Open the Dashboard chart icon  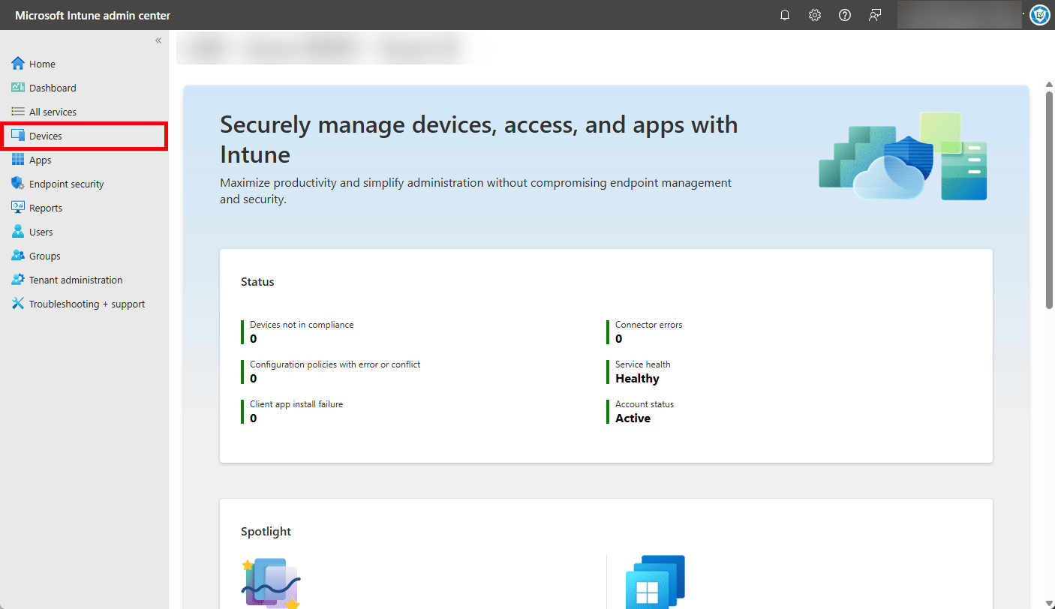point(18,88)
